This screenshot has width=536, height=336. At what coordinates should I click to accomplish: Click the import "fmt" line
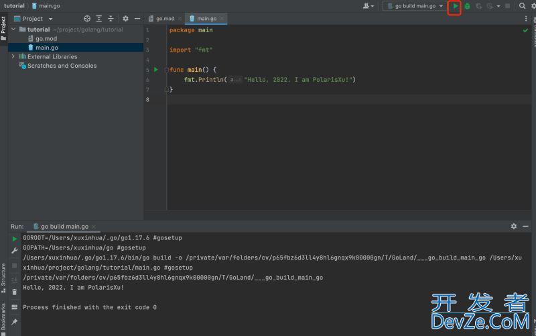[x=191, y=50]
